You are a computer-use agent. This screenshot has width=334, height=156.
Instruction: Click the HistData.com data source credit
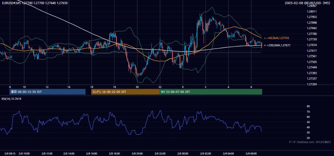[310, 142]
